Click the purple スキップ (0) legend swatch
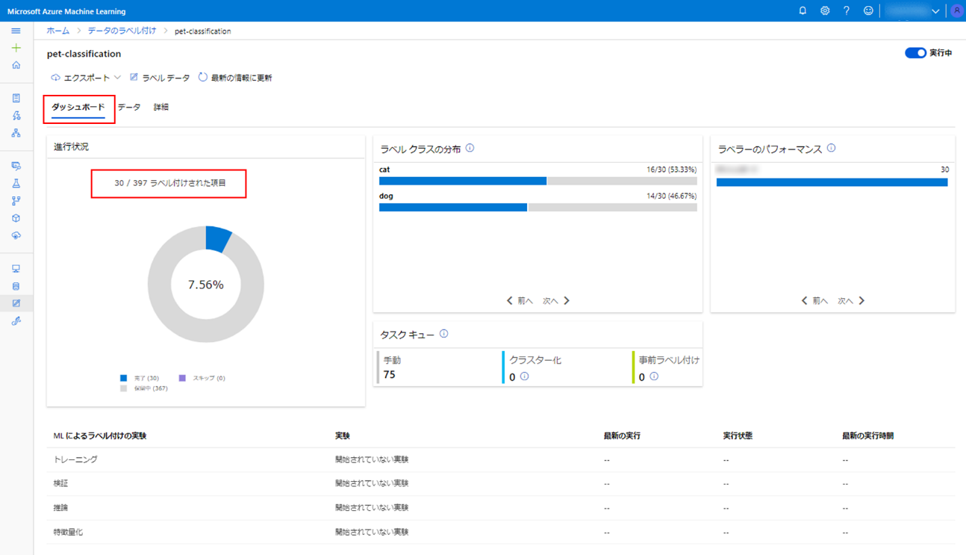This screenshot has height=555, width=966. (182, 378)
